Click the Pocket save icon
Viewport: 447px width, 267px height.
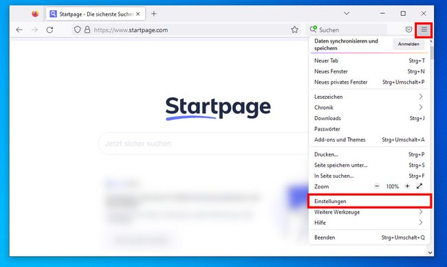pyautogui.click(x=408, y=30)
